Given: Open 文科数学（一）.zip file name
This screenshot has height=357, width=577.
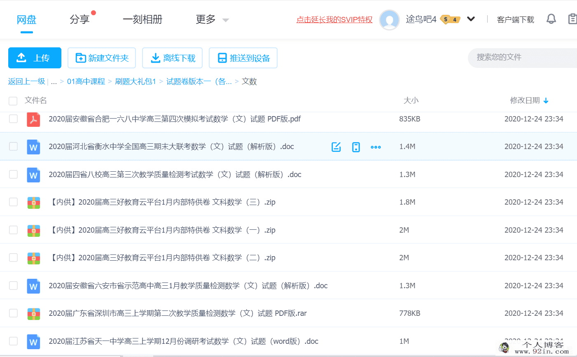Looking at the screenshot, I should 162,230.
